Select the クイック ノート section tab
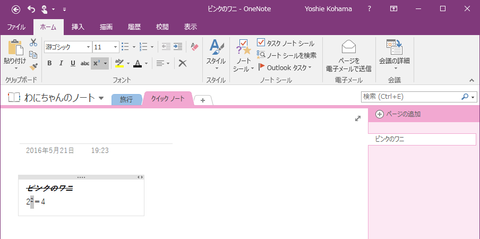Viewport: 480px width, 239px height. tap(168, 99)
